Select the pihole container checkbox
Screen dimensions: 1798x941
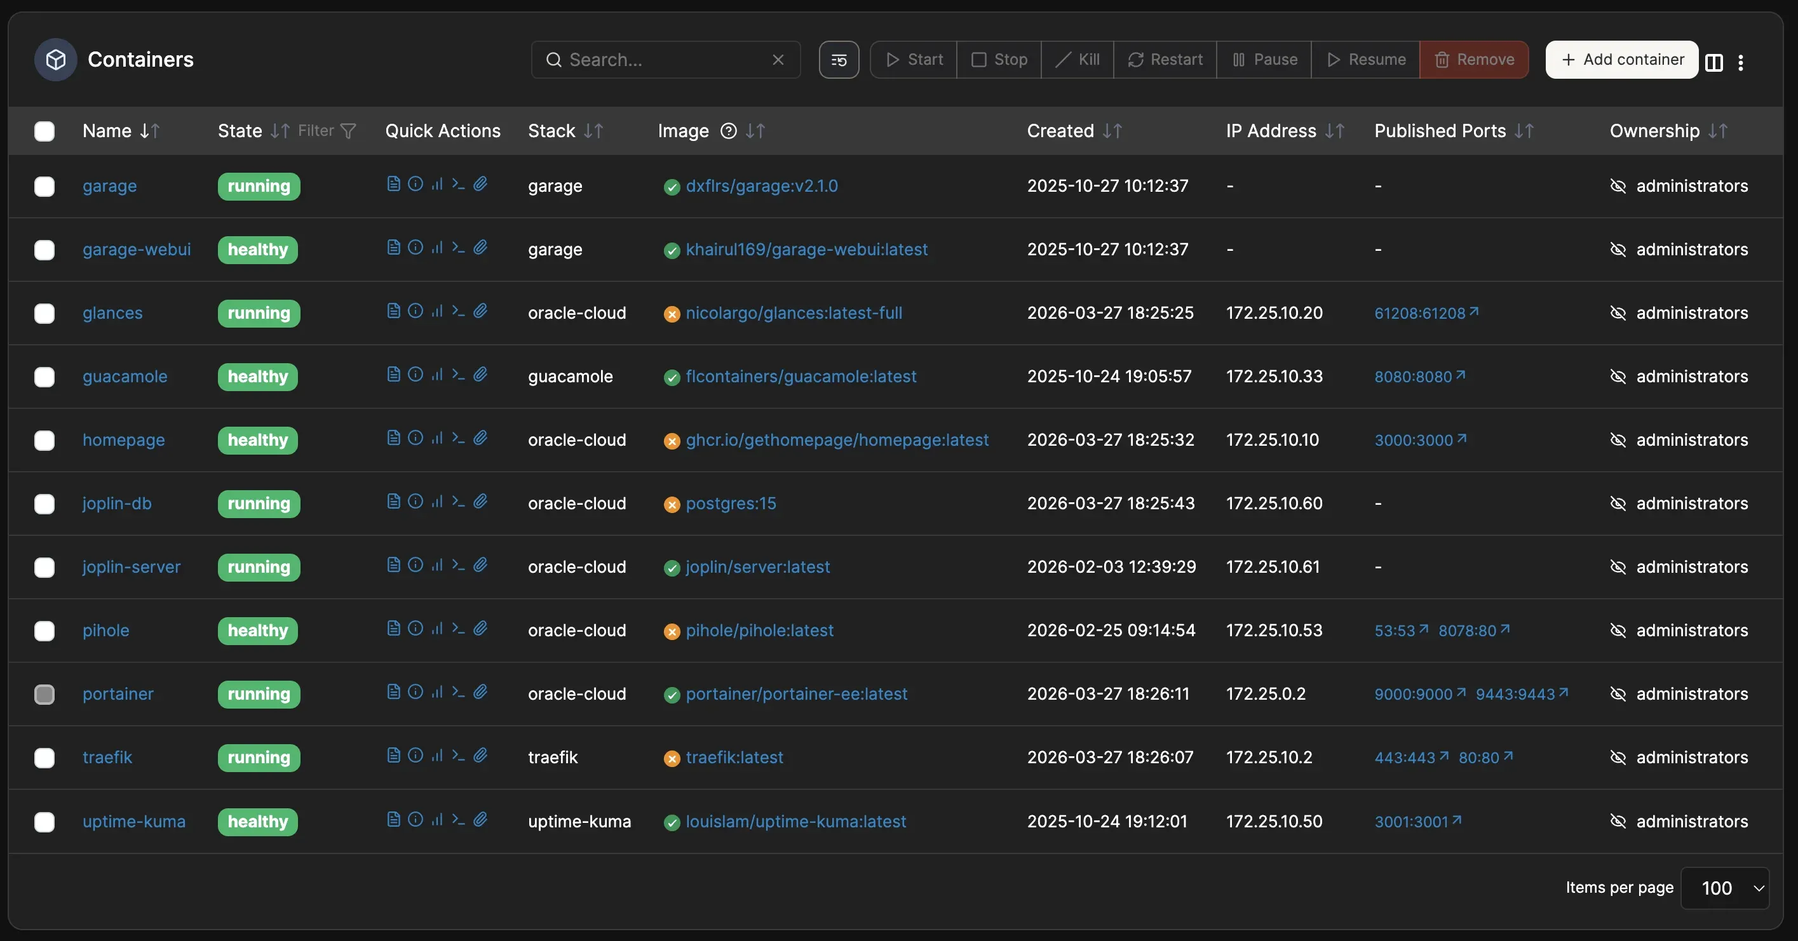[x=44, y=631]
